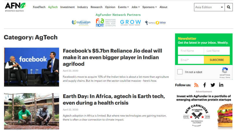Image resolution: width=237 pixels, height=131 pixels.
Task: Expand the Events menu dropdown
Action: pyautogui.click(x=123, y=7)
